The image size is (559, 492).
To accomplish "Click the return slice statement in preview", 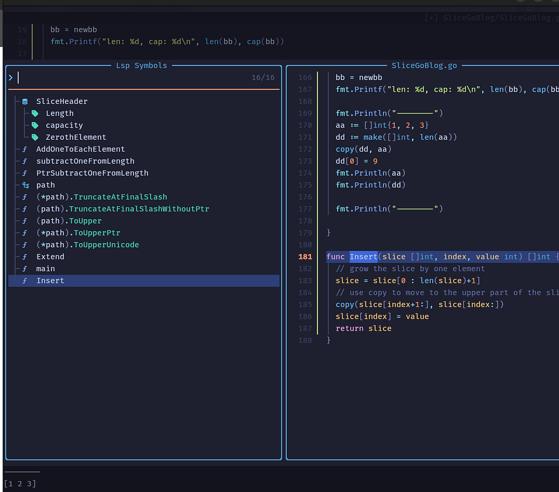I will click(363, 328).
